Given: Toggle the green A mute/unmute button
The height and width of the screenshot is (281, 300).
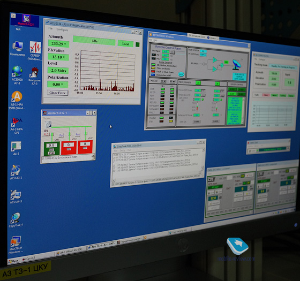Looking at the screenshot, I should 198,83.
